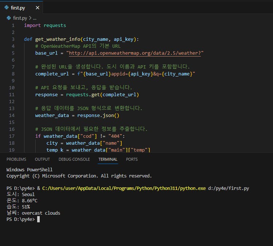Switch to the PORTS tab
The width and height of the screenshot is (273, 246).
pyautogui.click(x=132, y=159)
